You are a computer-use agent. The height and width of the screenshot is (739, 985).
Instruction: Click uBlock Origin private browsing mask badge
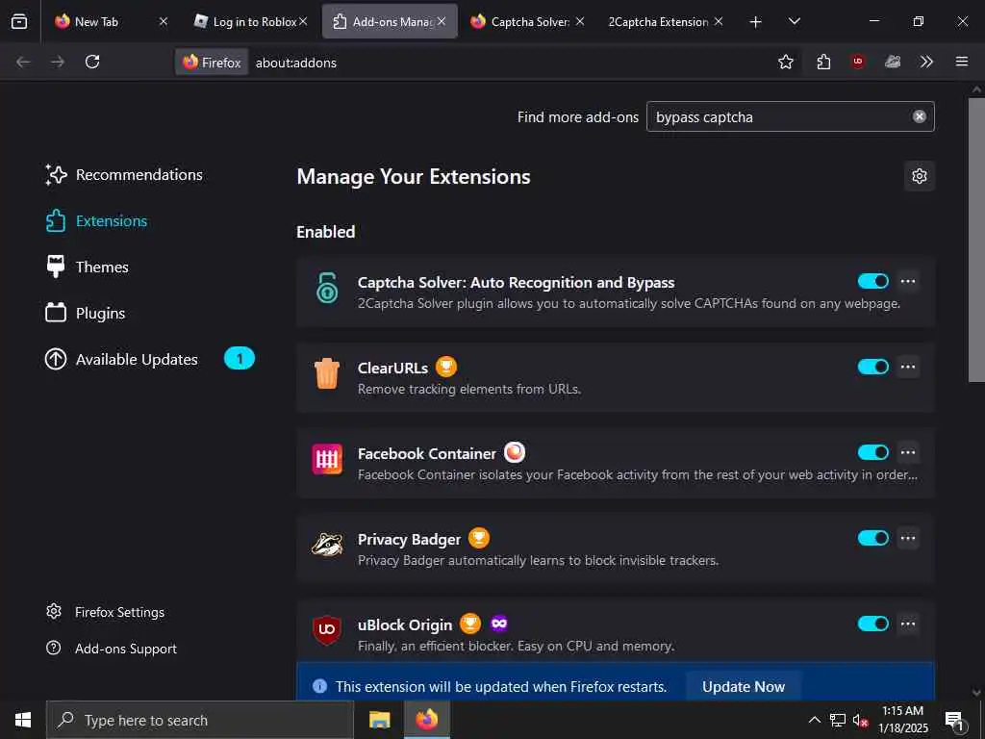coord(499,624)
